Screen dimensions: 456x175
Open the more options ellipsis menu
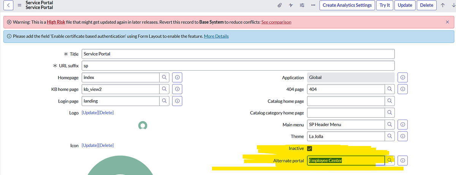coord(313,5)
